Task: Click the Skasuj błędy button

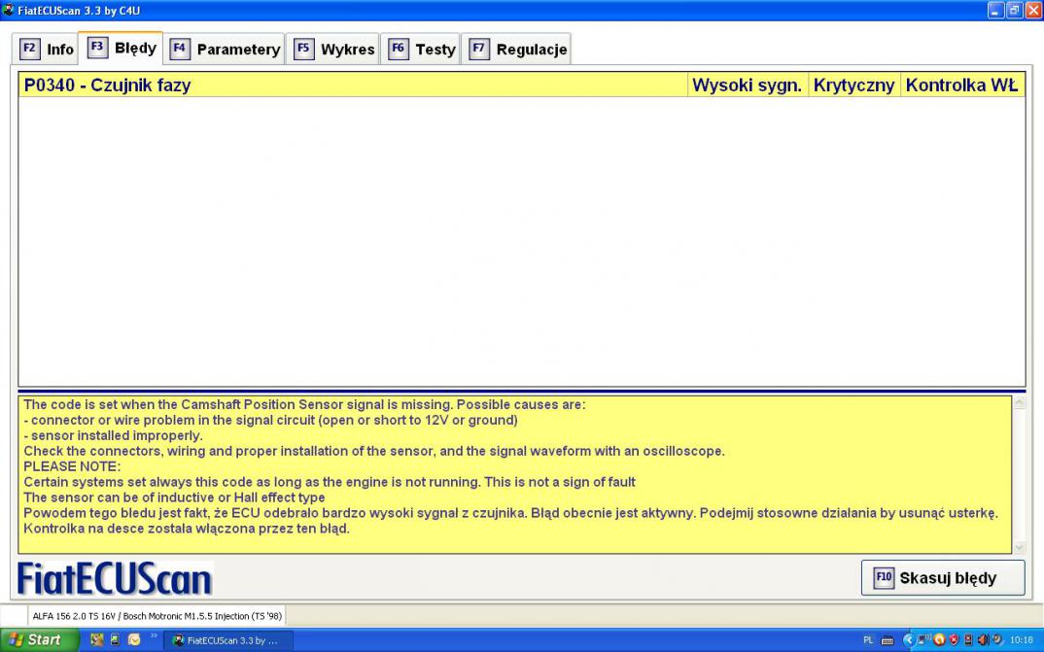Action: 943,577
